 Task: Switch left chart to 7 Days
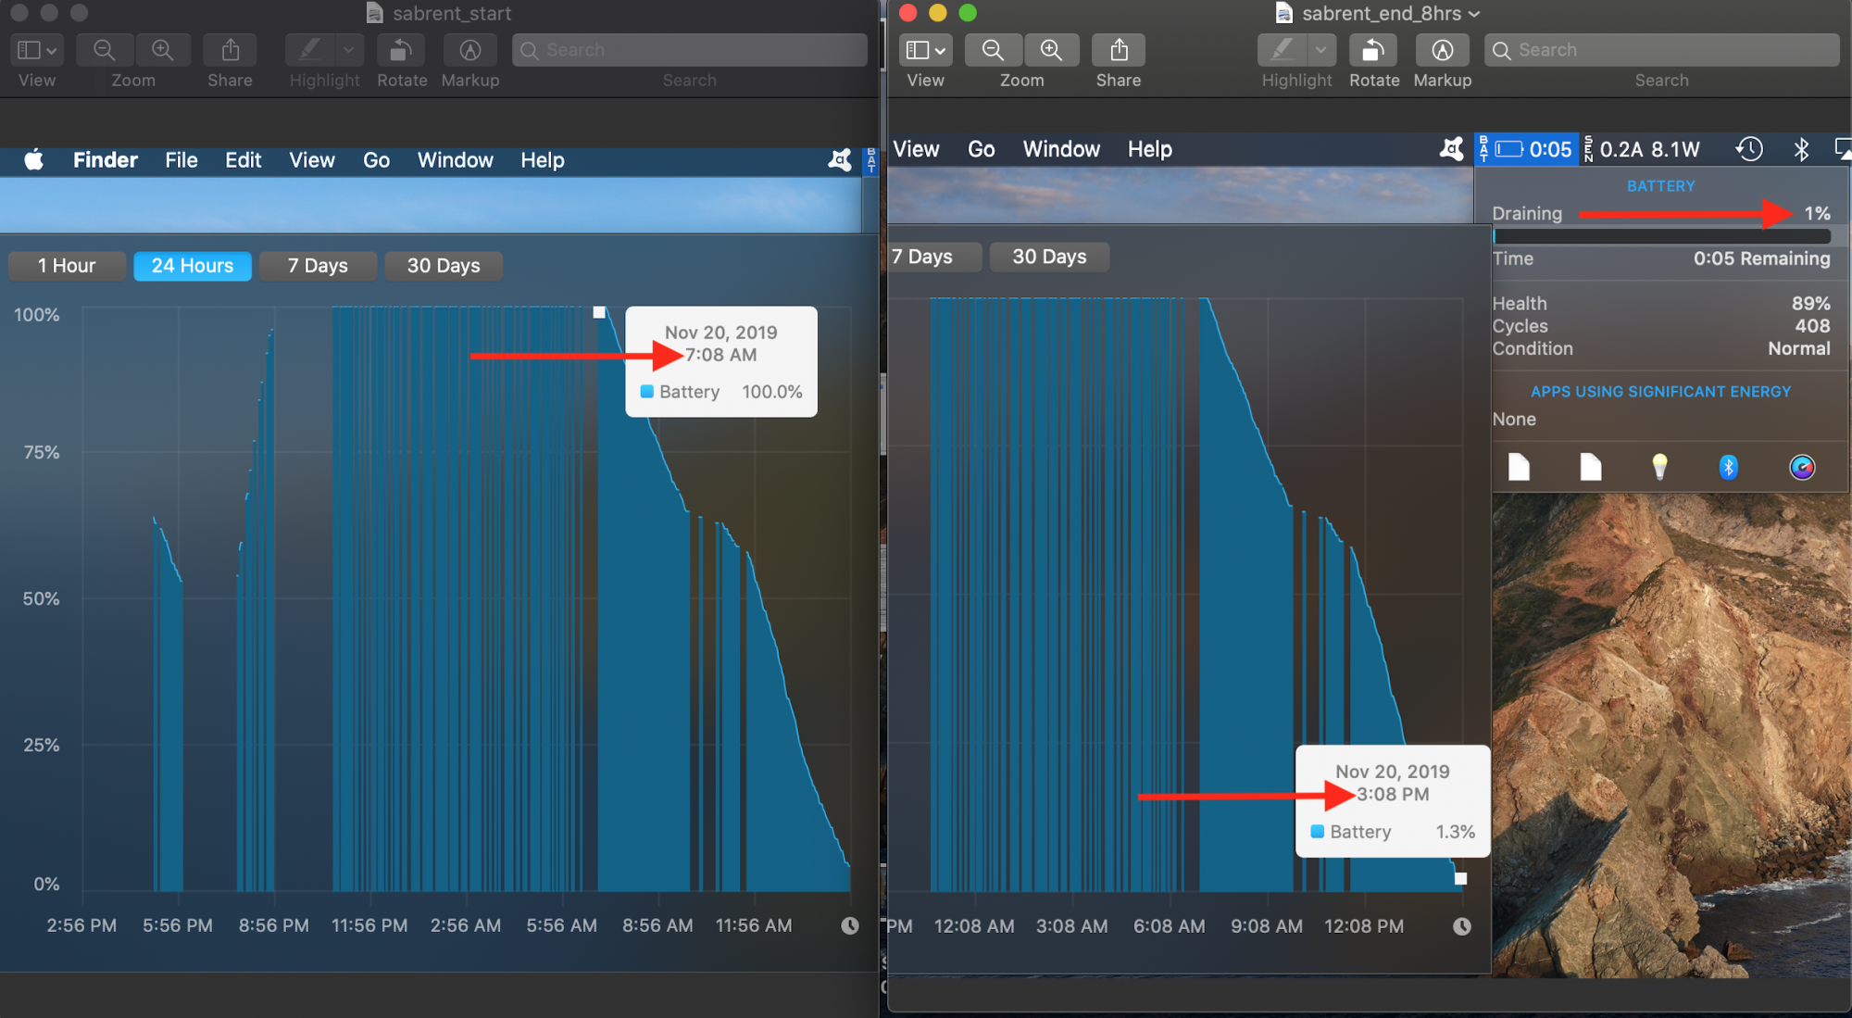[x=318, y=266]
